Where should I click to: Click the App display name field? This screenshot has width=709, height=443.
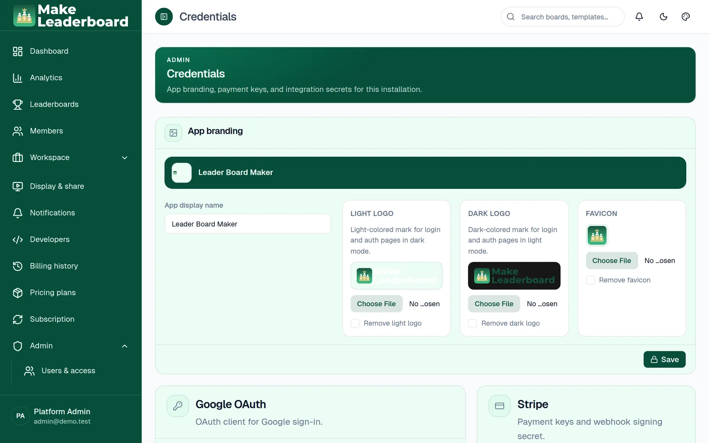(x=247, y=224)
